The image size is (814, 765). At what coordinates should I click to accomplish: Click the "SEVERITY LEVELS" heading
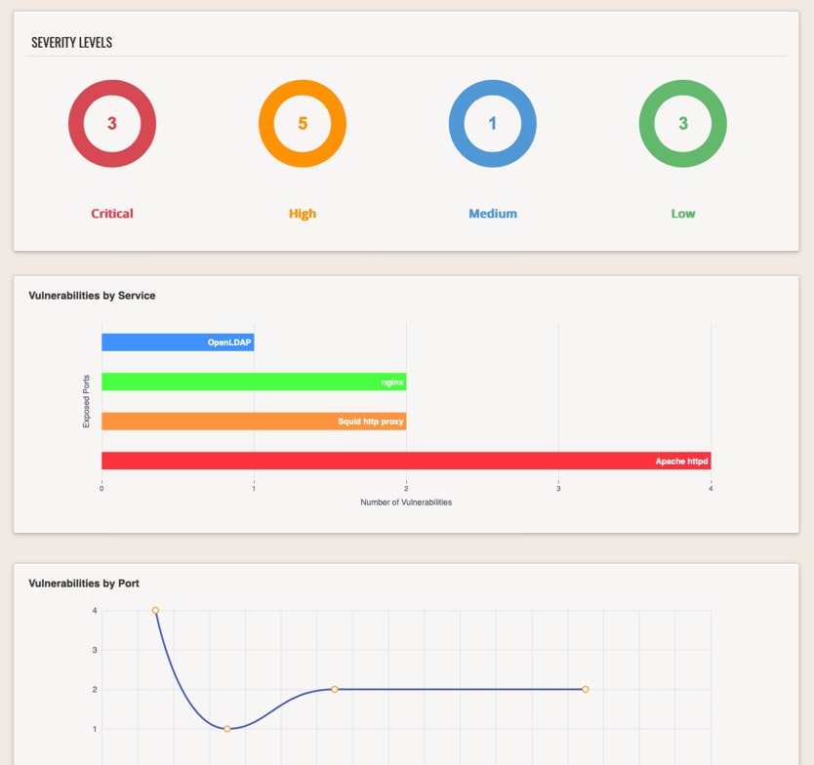click(x=71, y=43)
